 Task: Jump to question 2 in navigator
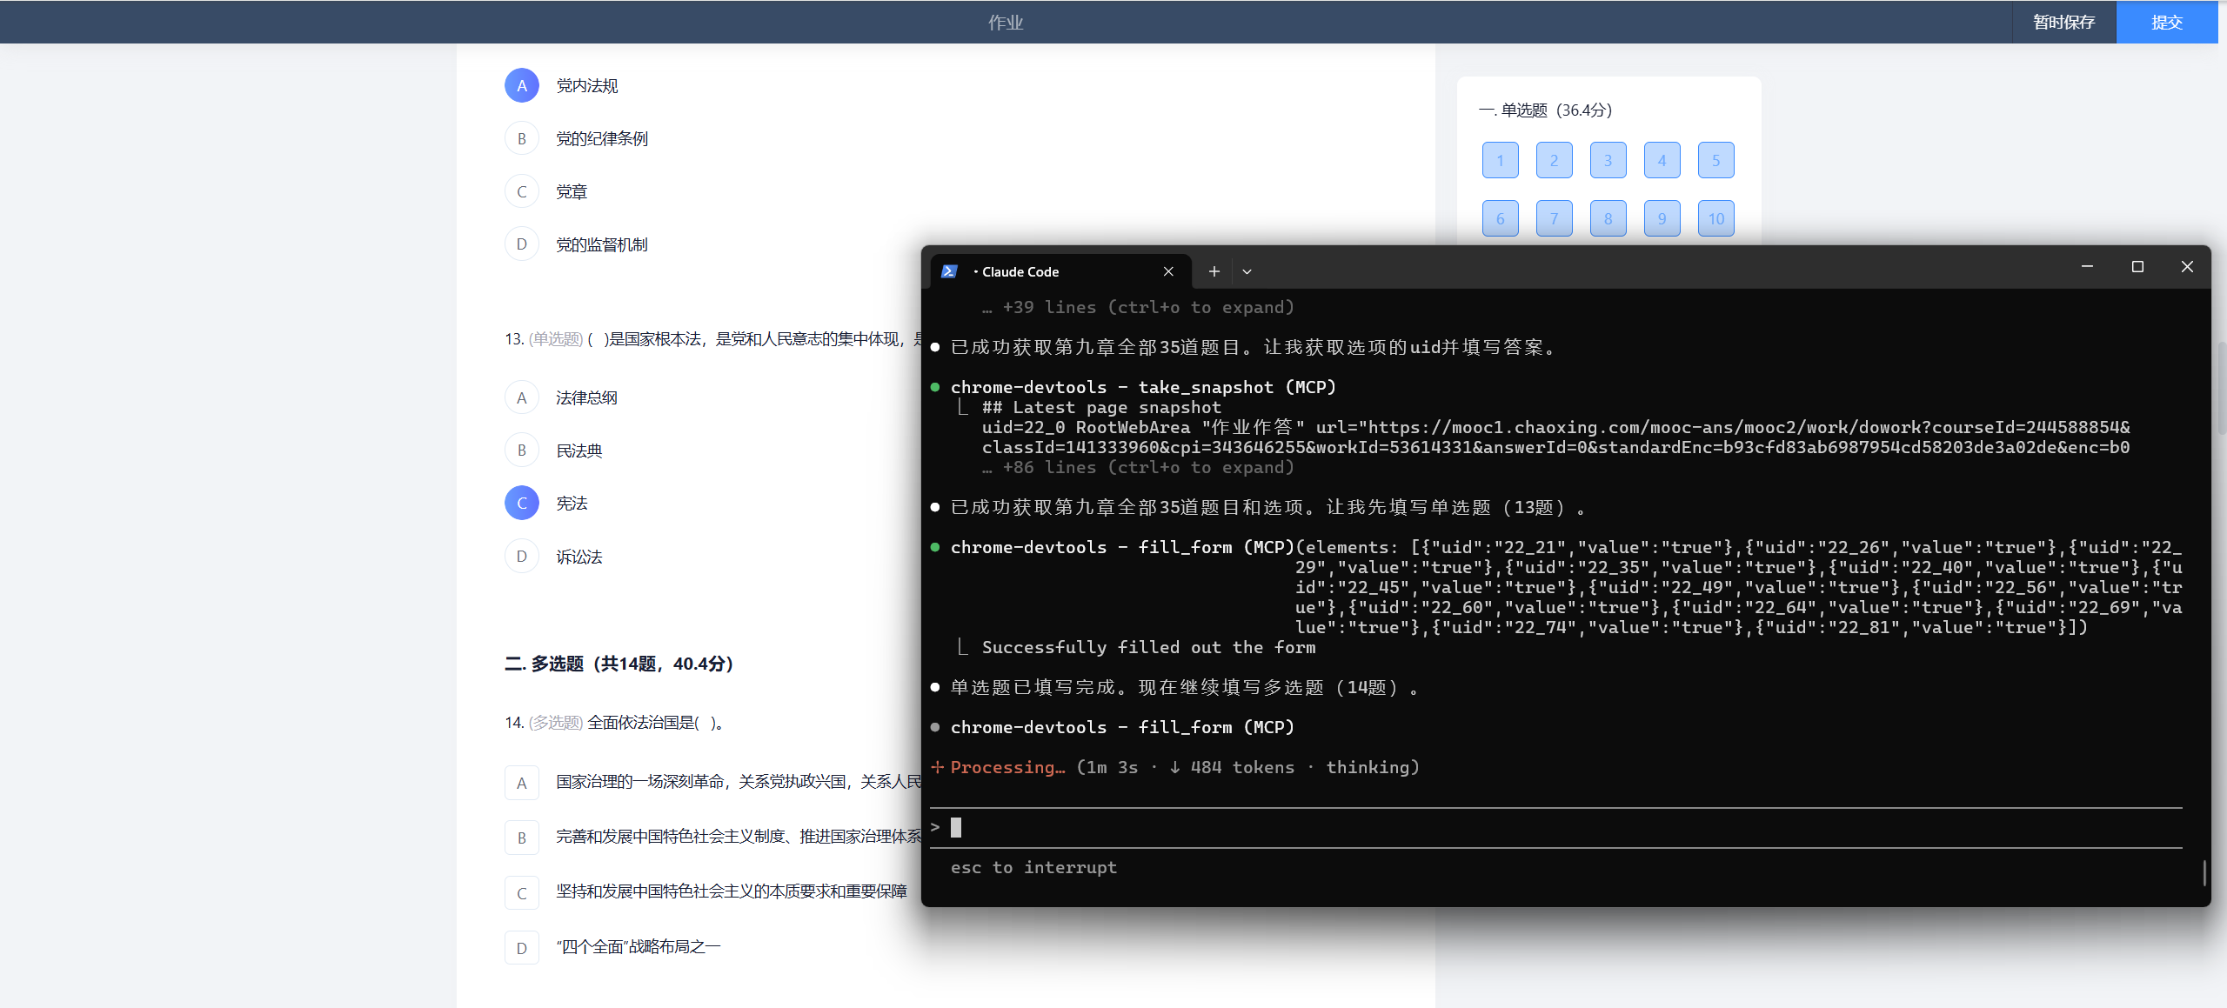pyautogui.click(x=1554, y=160)
